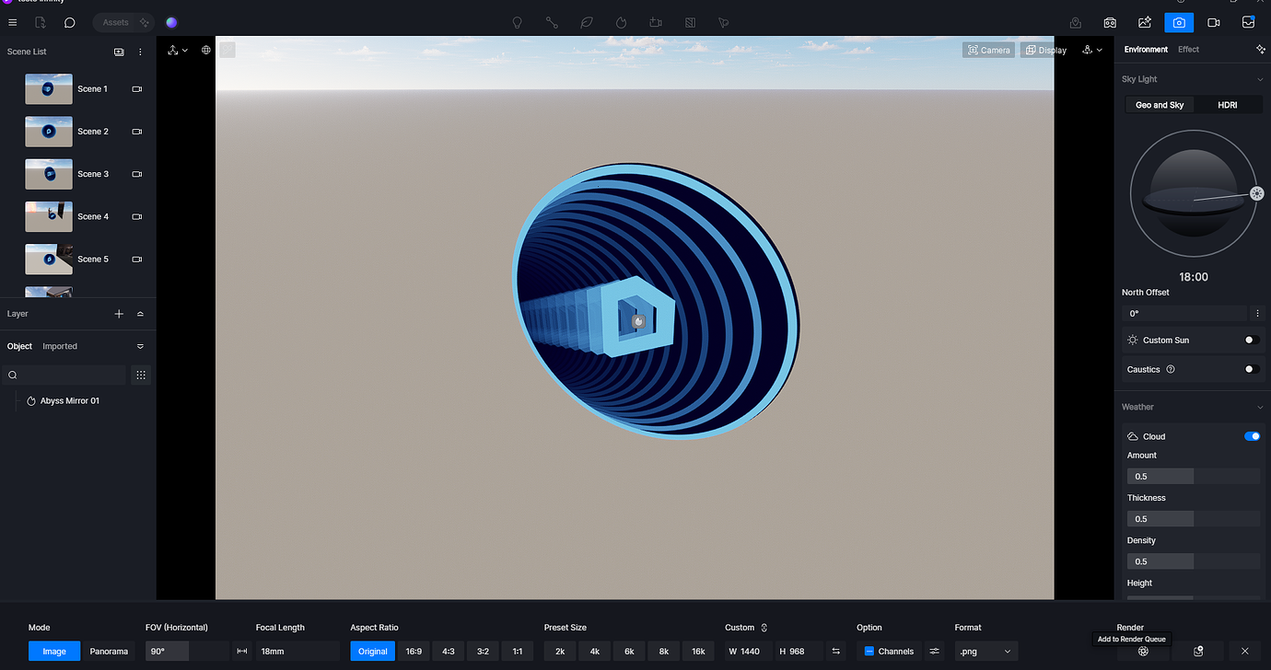Switch to the video camera mode
1271x670 pixels.
[x=1214, y=22]
